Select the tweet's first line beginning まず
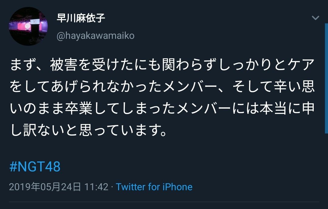 click(162, 65)
